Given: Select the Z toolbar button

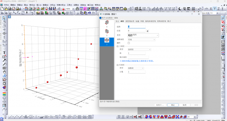Looking at the screenshot, I should coord(219,9).
